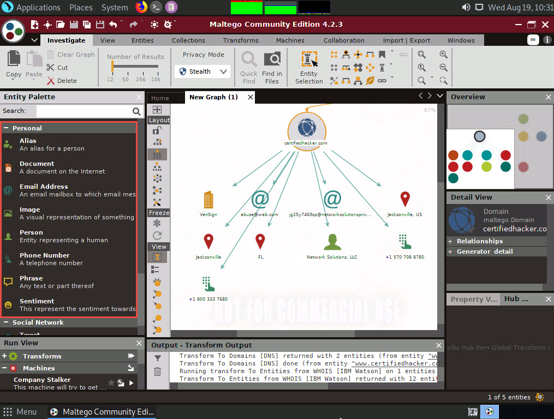
Task: Open the Import | Export ribbon tab
Action: click(407, 40)
